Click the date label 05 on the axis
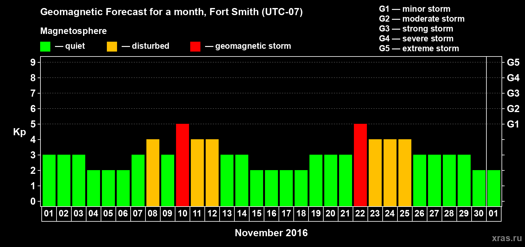 click(108, 213)
